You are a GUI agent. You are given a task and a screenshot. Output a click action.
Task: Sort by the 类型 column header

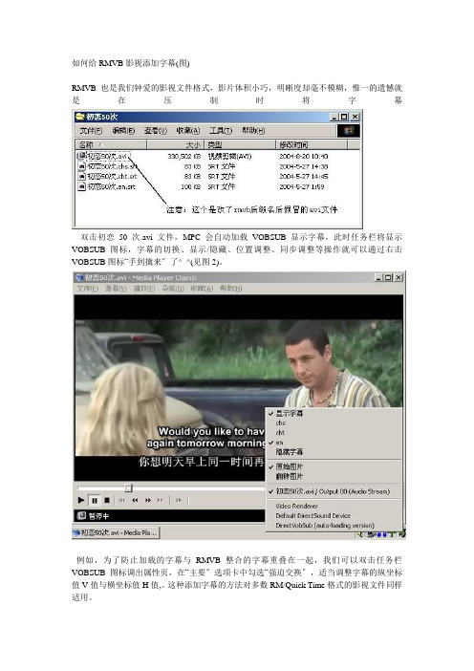point(240,144)
